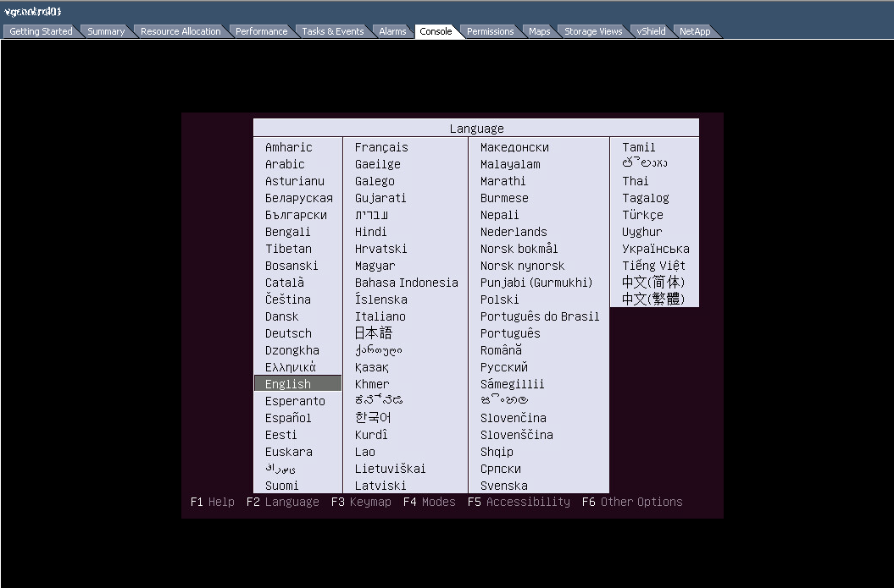
Task: Click F1 Help at the bottom
Action: (212, 502)
